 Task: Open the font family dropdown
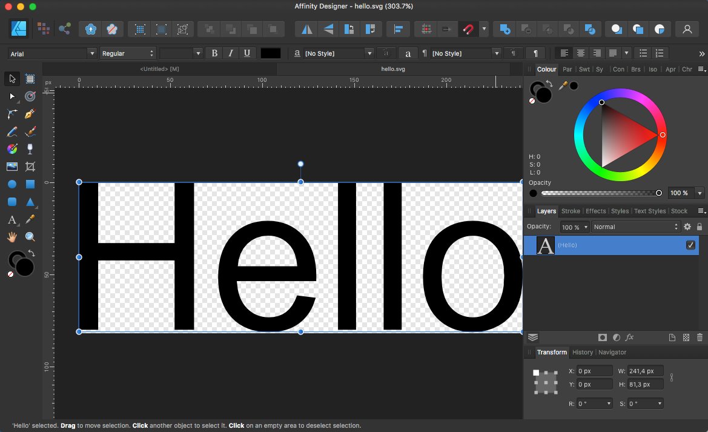92,53
